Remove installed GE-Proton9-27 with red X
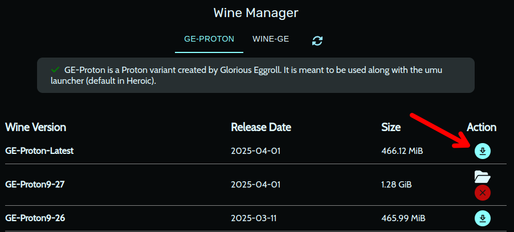Image resolution: width=514 pixels, height=232 pixels. pos(482,193)
